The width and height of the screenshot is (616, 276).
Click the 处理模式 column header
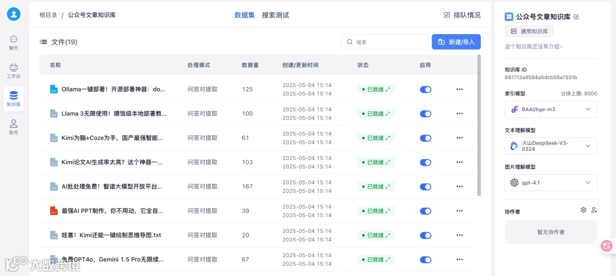(199, 65)
